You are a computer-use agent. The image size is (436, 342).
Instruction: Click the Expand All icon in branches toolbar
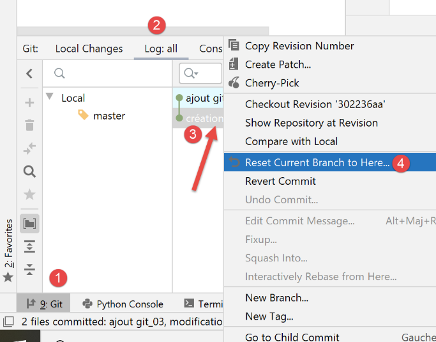[x=29, y=247]
